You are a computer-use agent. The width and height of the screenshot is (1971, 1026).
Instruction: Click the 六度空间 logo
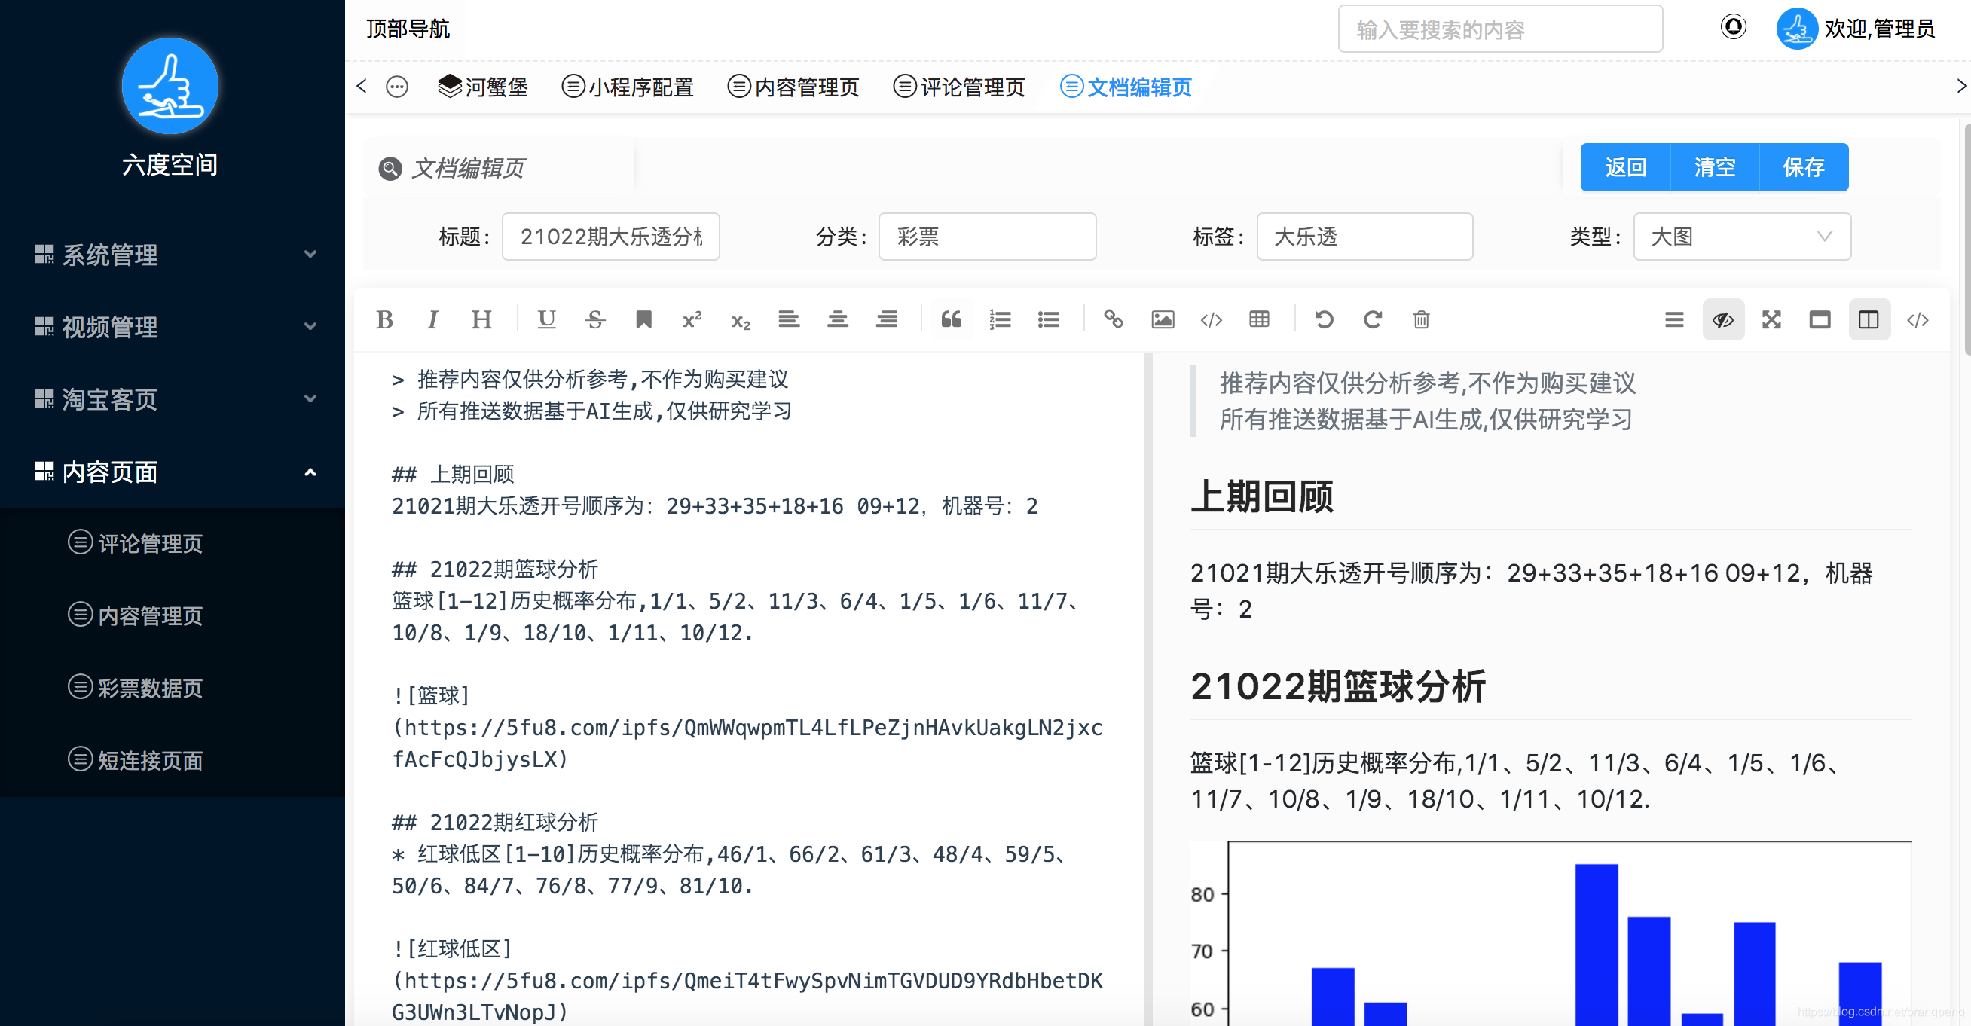170,86
